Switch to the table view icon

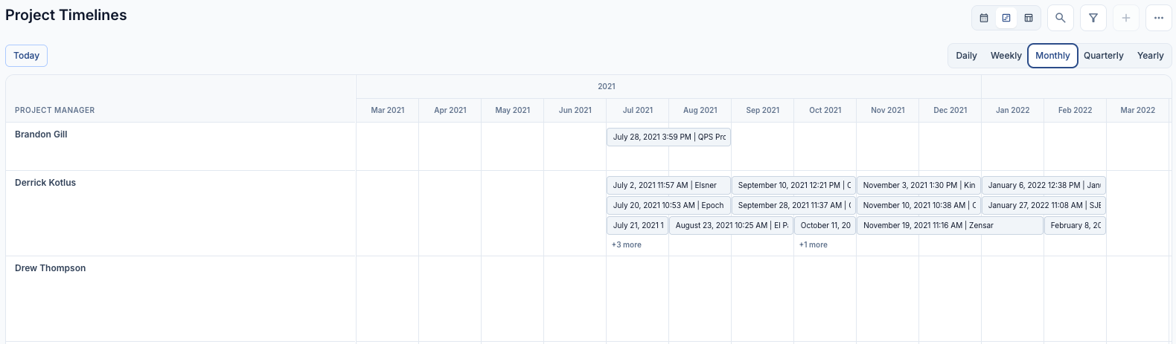click(1029, 18)
